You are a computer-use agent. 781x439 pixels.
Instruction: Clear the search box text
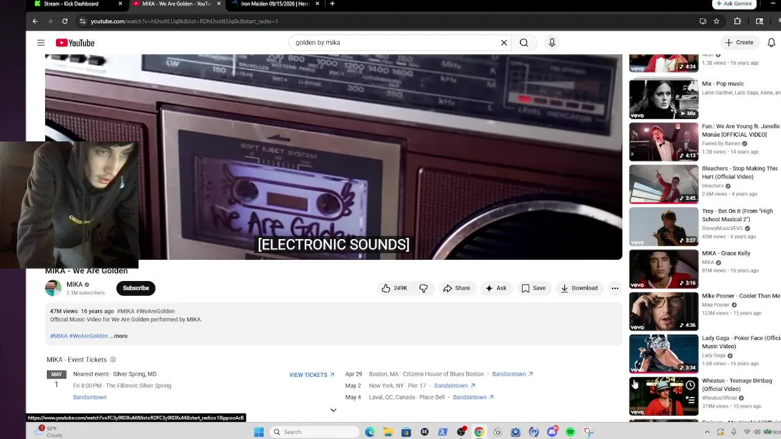point(504,43)
